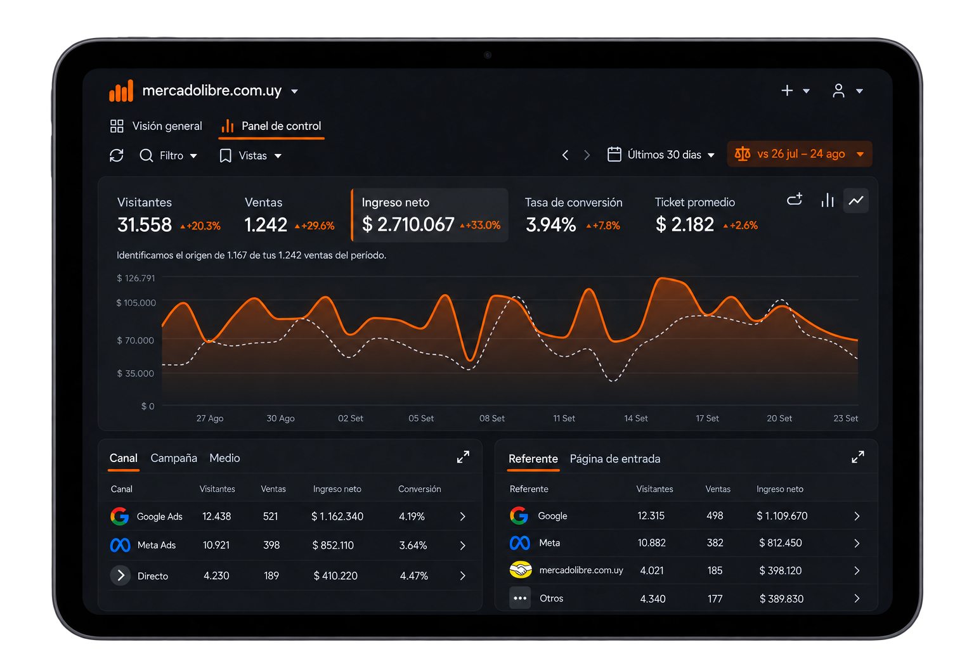
Task: Expand the Canal table panel
Action: [x=464, y=457]
